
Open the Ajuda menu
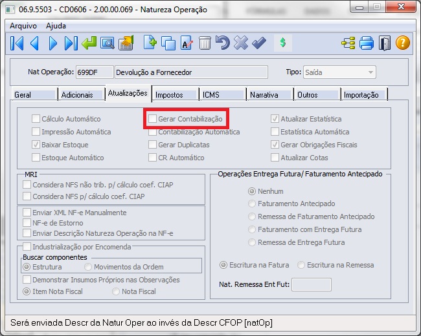coord(56,26)
